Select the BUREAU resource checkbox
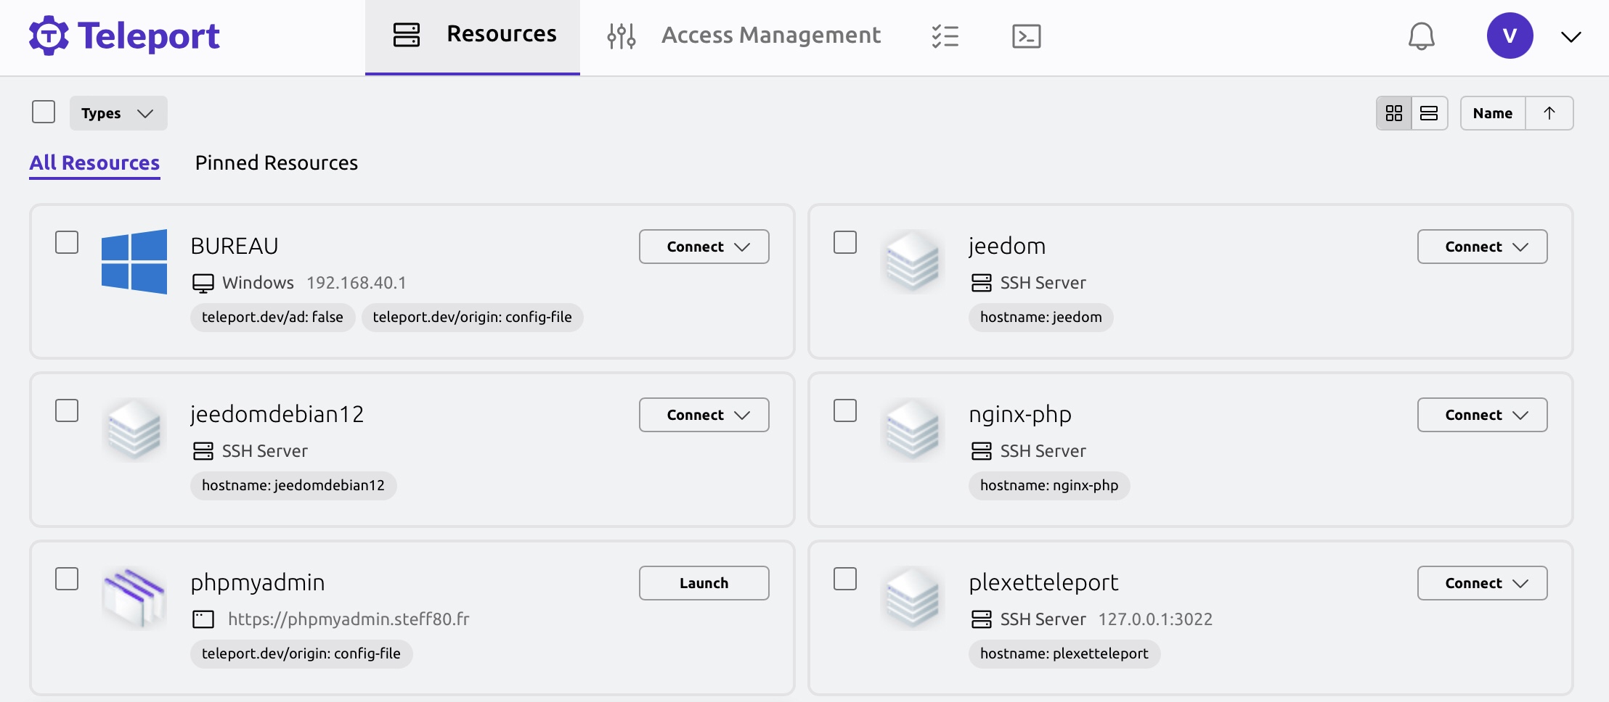 [x=67, y=242]
